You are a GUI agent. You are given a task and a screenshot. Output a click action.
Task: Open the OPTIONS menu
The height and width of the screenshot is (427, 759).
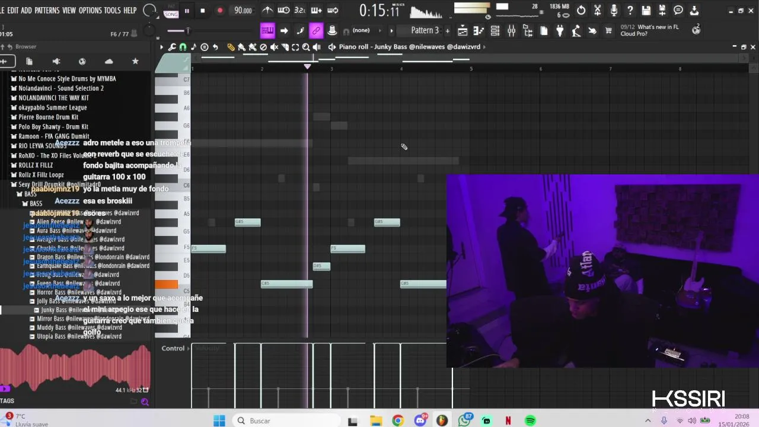90,11
